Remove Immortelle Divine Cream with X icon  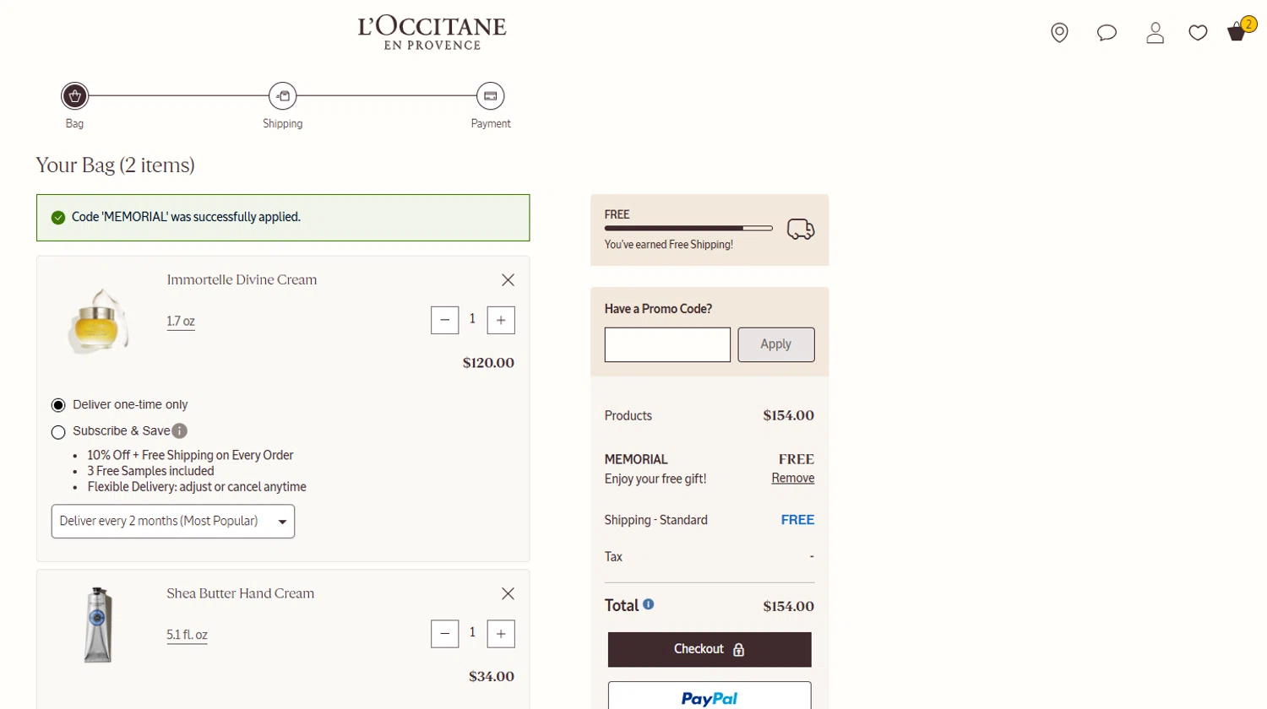pos(508,280)
